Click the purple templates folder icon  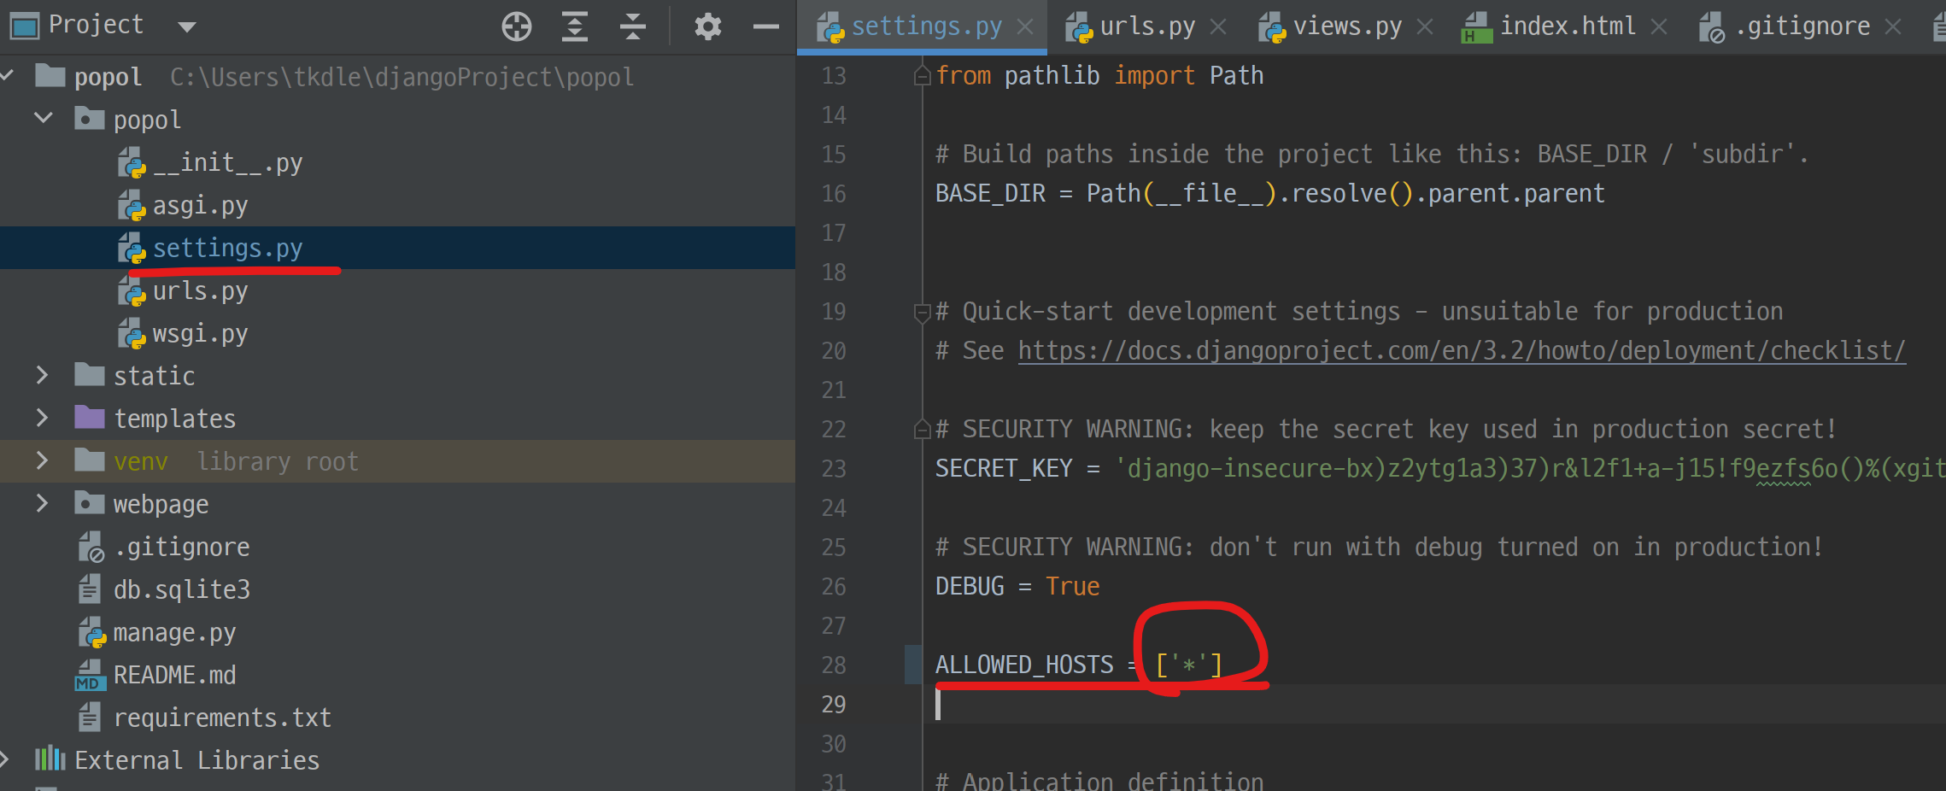(x=90, y=417)
